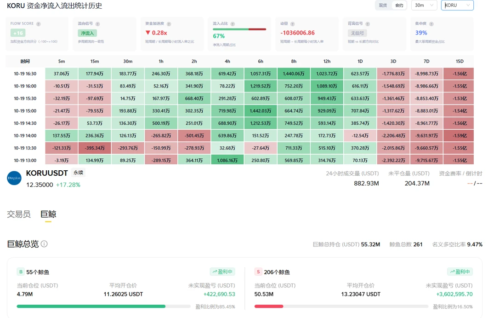Click the green 净流入 signal badge

coord(87,33)
